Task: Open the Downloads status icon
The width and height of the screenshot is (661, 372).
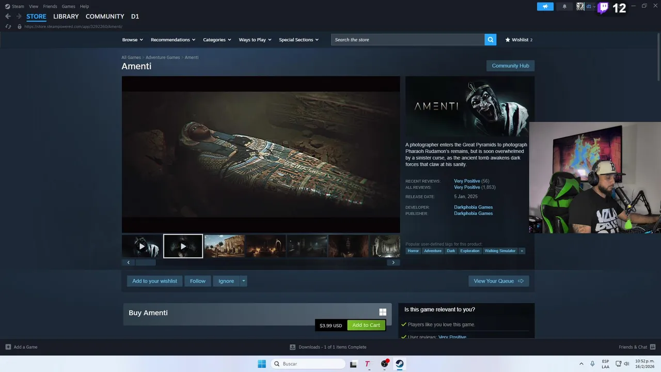Action: tap(293, 347)
